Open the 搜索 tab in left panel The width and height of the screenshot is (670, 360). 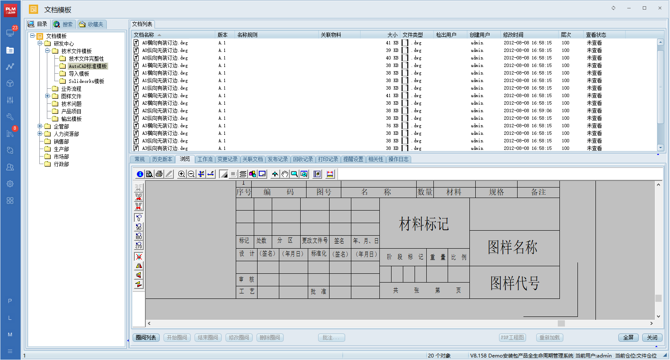click(x=63, y=24)
